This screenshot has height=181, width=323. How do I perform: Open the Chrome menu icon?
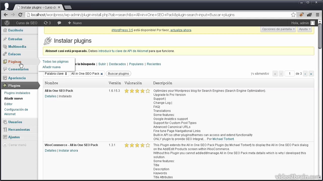click(x=318, y=15)
